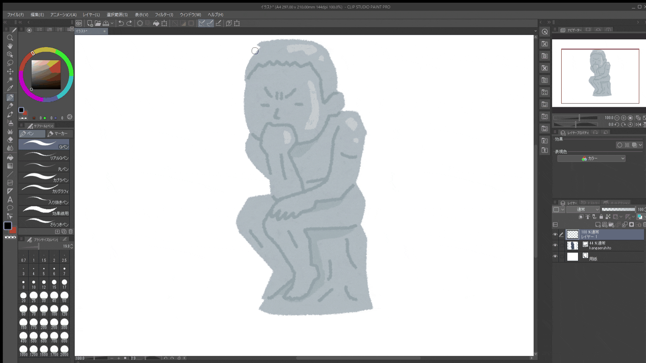Screen dimensions: 646x363
Task: Click the layer opacity slider
Action: [x=618, y=209]
